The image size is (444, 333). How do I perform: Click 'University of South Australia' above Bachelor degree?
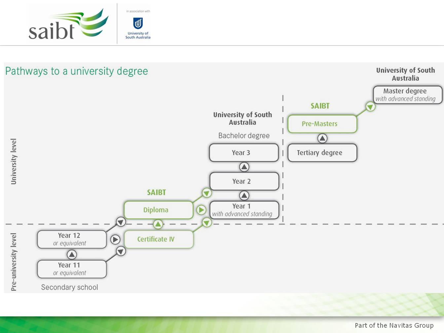pos(242,118)
